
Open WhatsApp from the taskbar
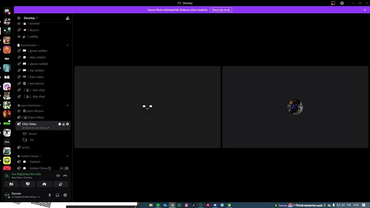(179, 205)
